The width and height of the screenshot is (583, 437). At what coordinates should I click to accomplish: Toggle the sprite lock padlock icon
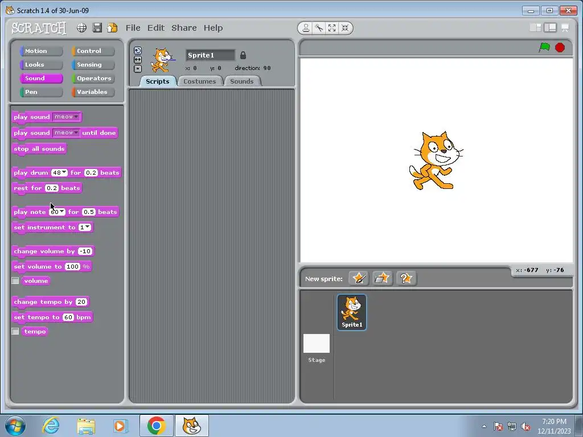(243, 55)
